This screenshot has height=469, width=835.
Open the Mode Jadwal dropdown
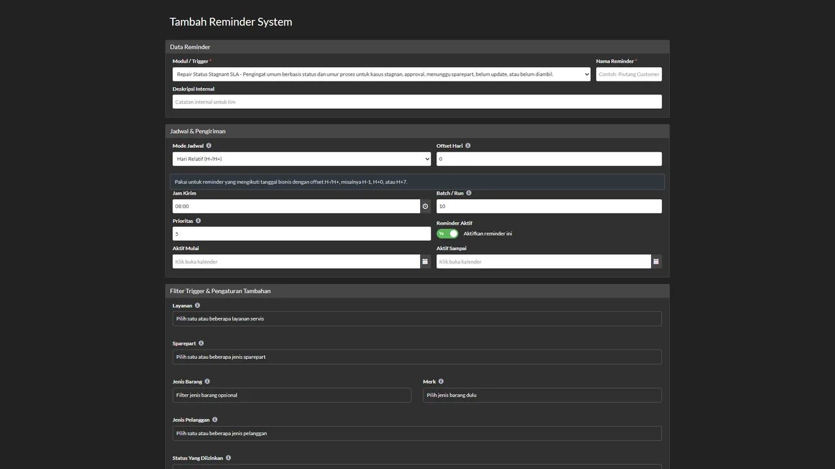pyautogui.click(x=302, y=159)
